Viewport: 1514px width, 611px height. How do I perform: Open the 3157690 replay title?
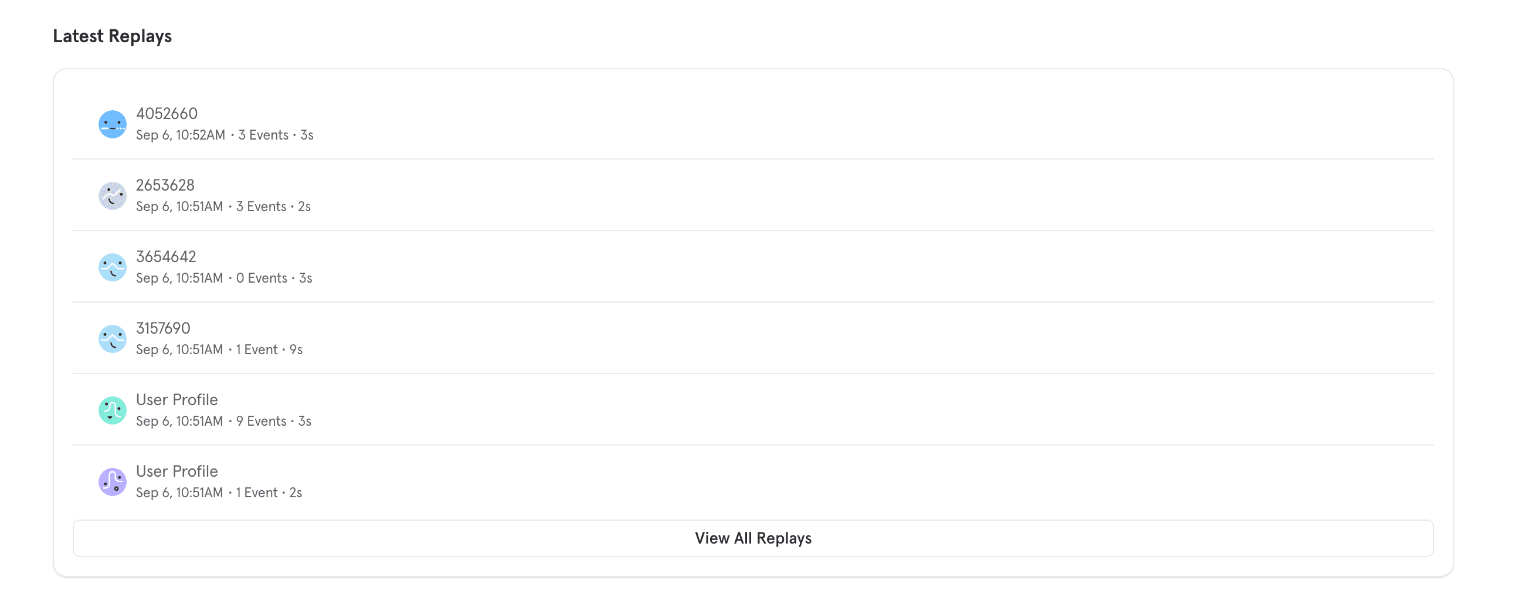click(164, 328)
